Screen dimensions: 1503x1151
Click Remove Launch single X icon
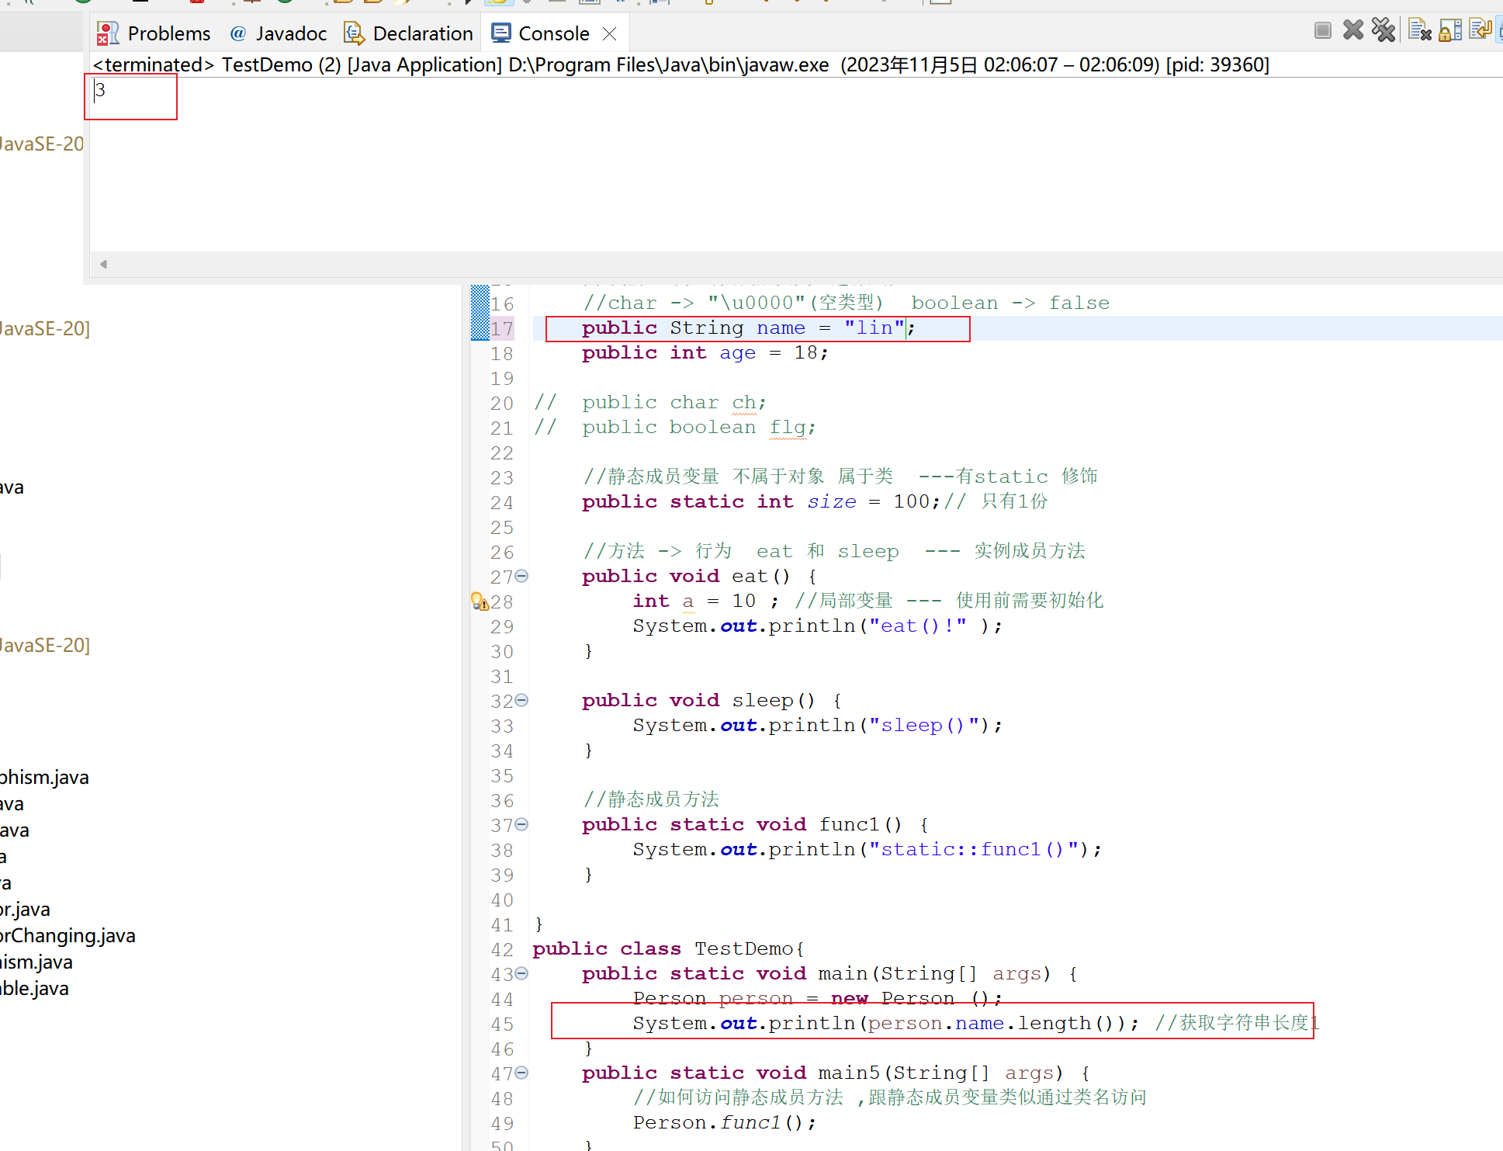coord(1353,30)
